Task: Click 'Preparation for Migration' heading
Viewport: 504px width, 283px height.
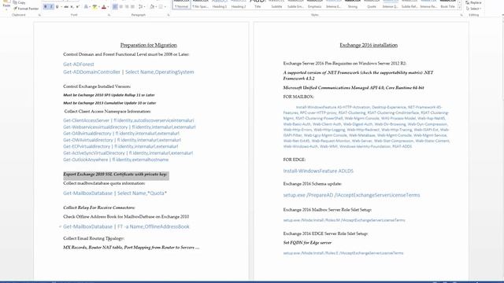Action: point(149,45)
